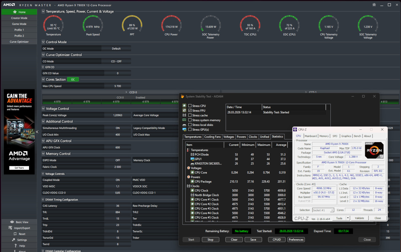The image size is (401, 252).
Task: Open the CPU-Z Socket #1 selection dropdown
Action: (x=332, y=210)
